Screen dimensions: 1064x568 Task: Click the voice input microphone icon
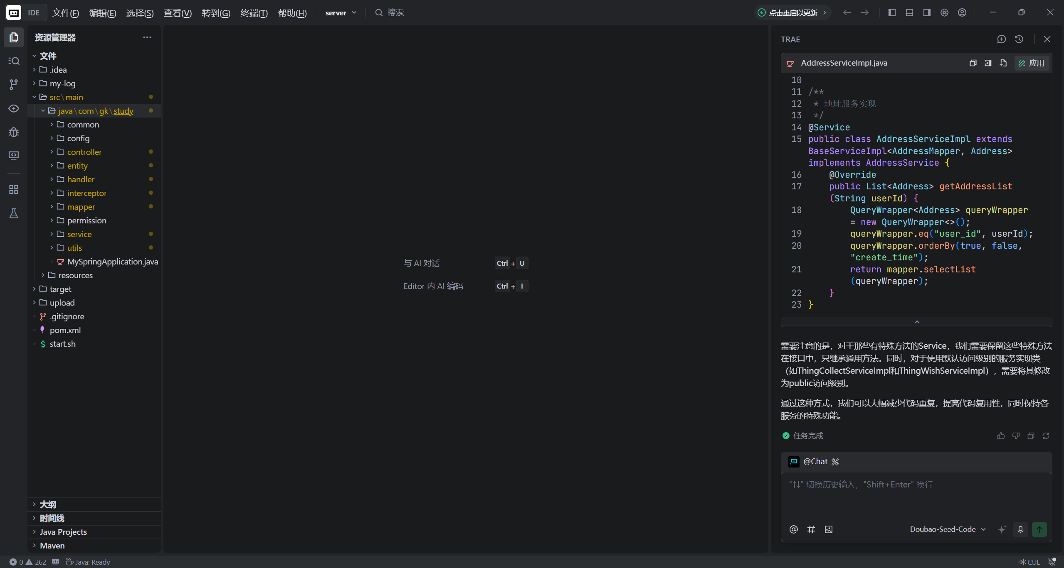pyautogui.click(x=1020, y=529)
